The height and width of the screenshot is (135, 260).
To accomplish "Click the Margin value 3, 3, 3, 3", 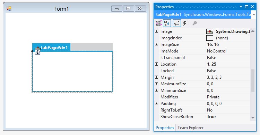I will point(214,77).
